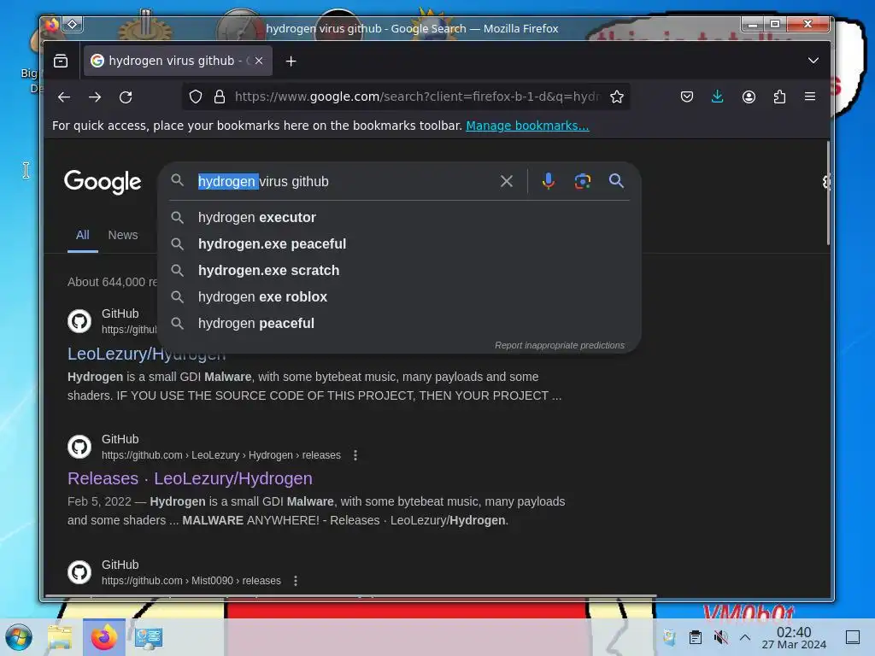Open the extensions puzzle icon
875x656 pixels.
[779, 97]
